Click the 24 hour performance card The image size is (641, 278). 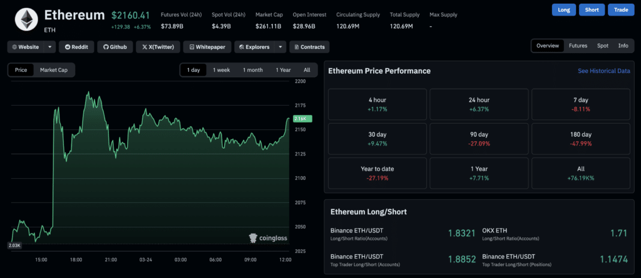(x=479, y=104)
